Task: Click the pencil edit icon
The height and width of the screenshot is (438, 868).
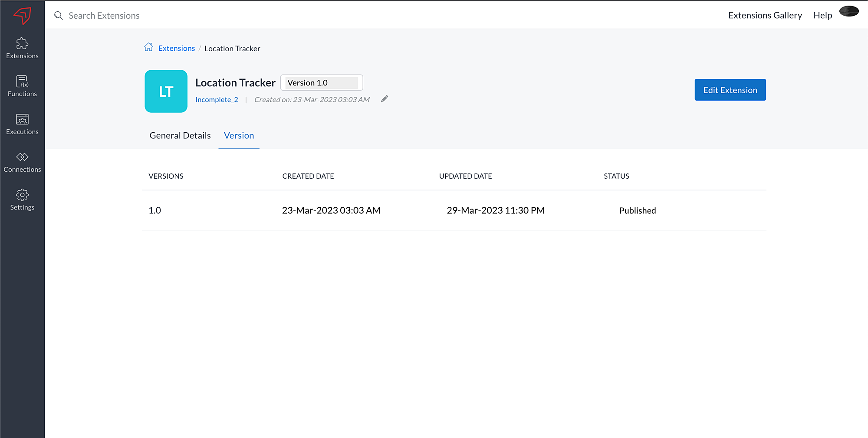Action: coord(385,99)
